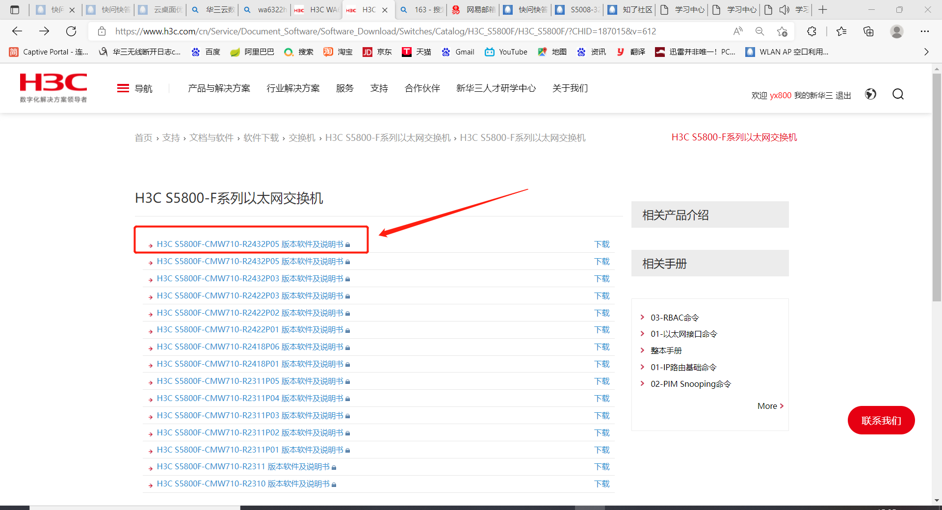Go to 首页 breadcrumb
Screen dimensions: 942x510
click(143, 138)
